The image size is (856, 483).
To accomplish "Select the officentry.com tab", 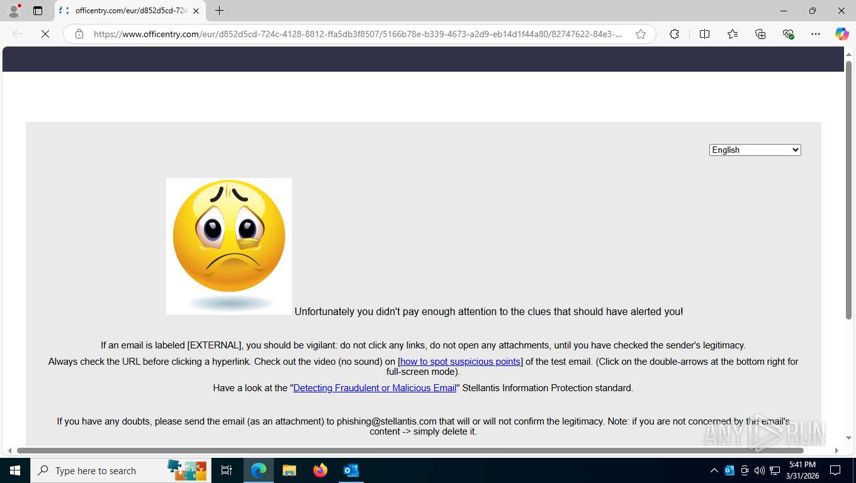I will [x=130, y=11].
